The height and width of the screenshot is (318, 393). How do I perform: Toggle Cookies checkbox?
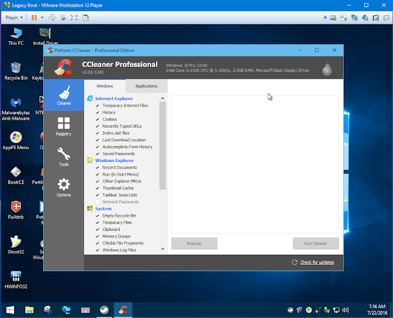tap(98, 120)
